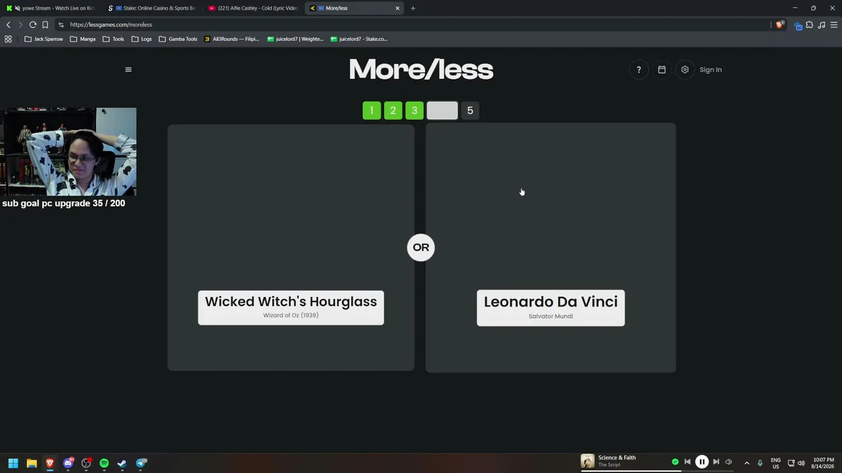This screenshot has width=842, height=473.
Task: Open the juicelord7 Weighte... bookmark
Action: pyautogui.click(x=295, y=39)
